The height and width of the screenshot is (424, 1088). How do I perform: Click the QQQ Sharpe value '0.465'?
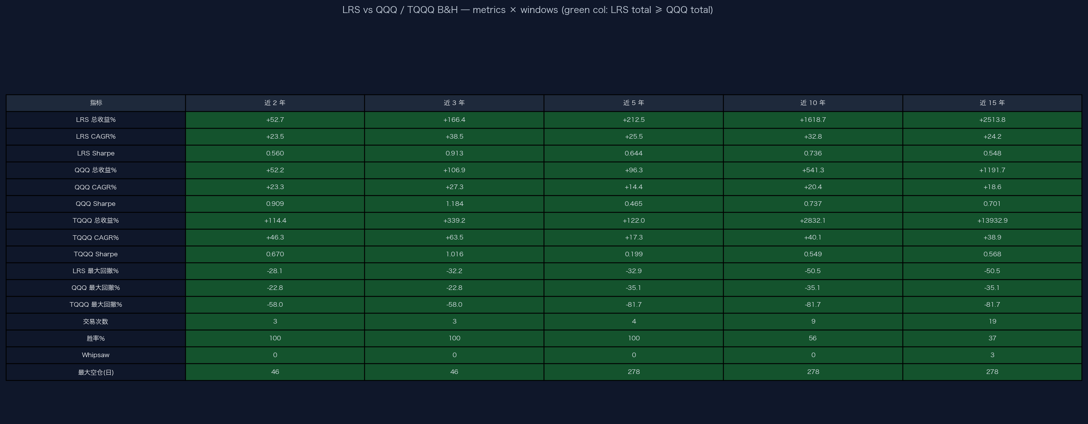(x=634, y=204)
